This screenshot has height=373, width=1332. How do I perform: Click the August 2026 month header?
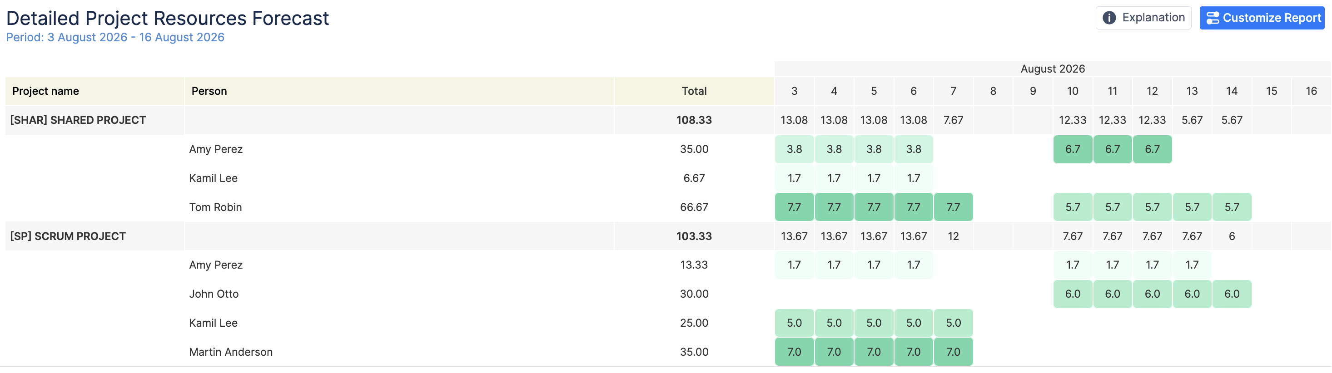pyautogui.click(x=1053, y=69)
